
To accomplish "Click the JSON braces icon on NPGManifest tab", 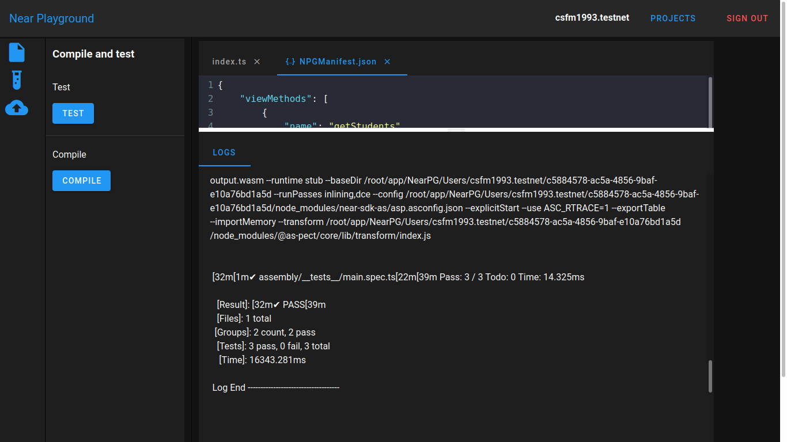I will pos(290,62).
